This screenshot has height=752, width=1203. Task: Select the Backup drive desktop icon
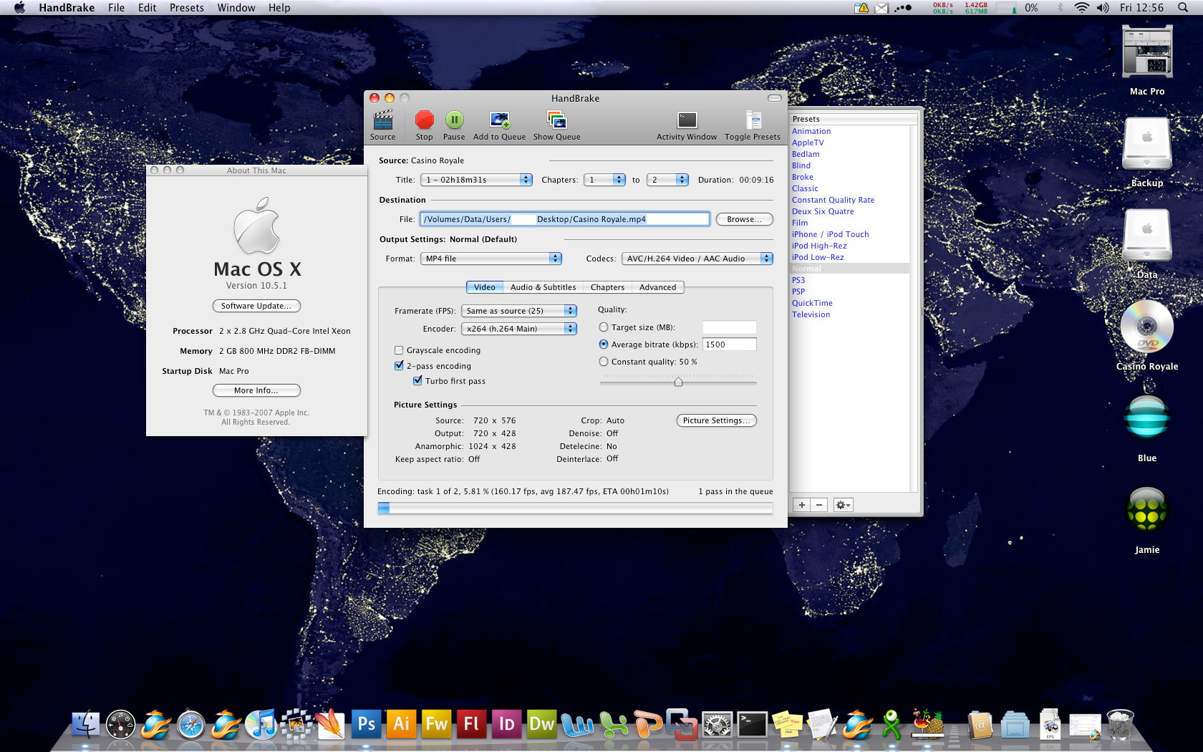[x=1147, y=143]
